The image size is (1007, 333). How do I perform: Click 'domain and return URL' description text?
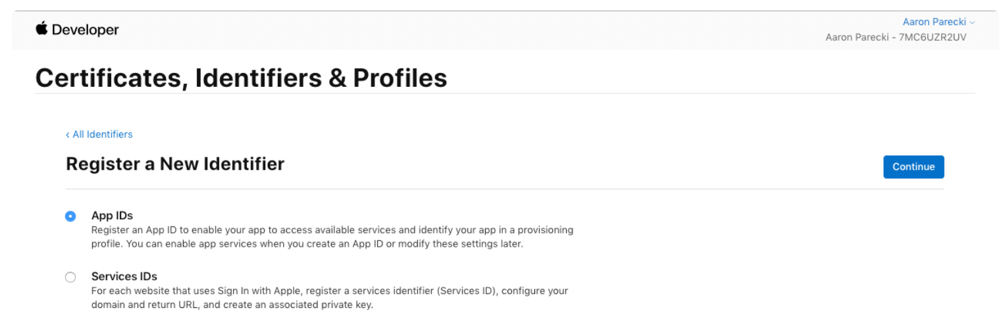(x=139, y=305)
